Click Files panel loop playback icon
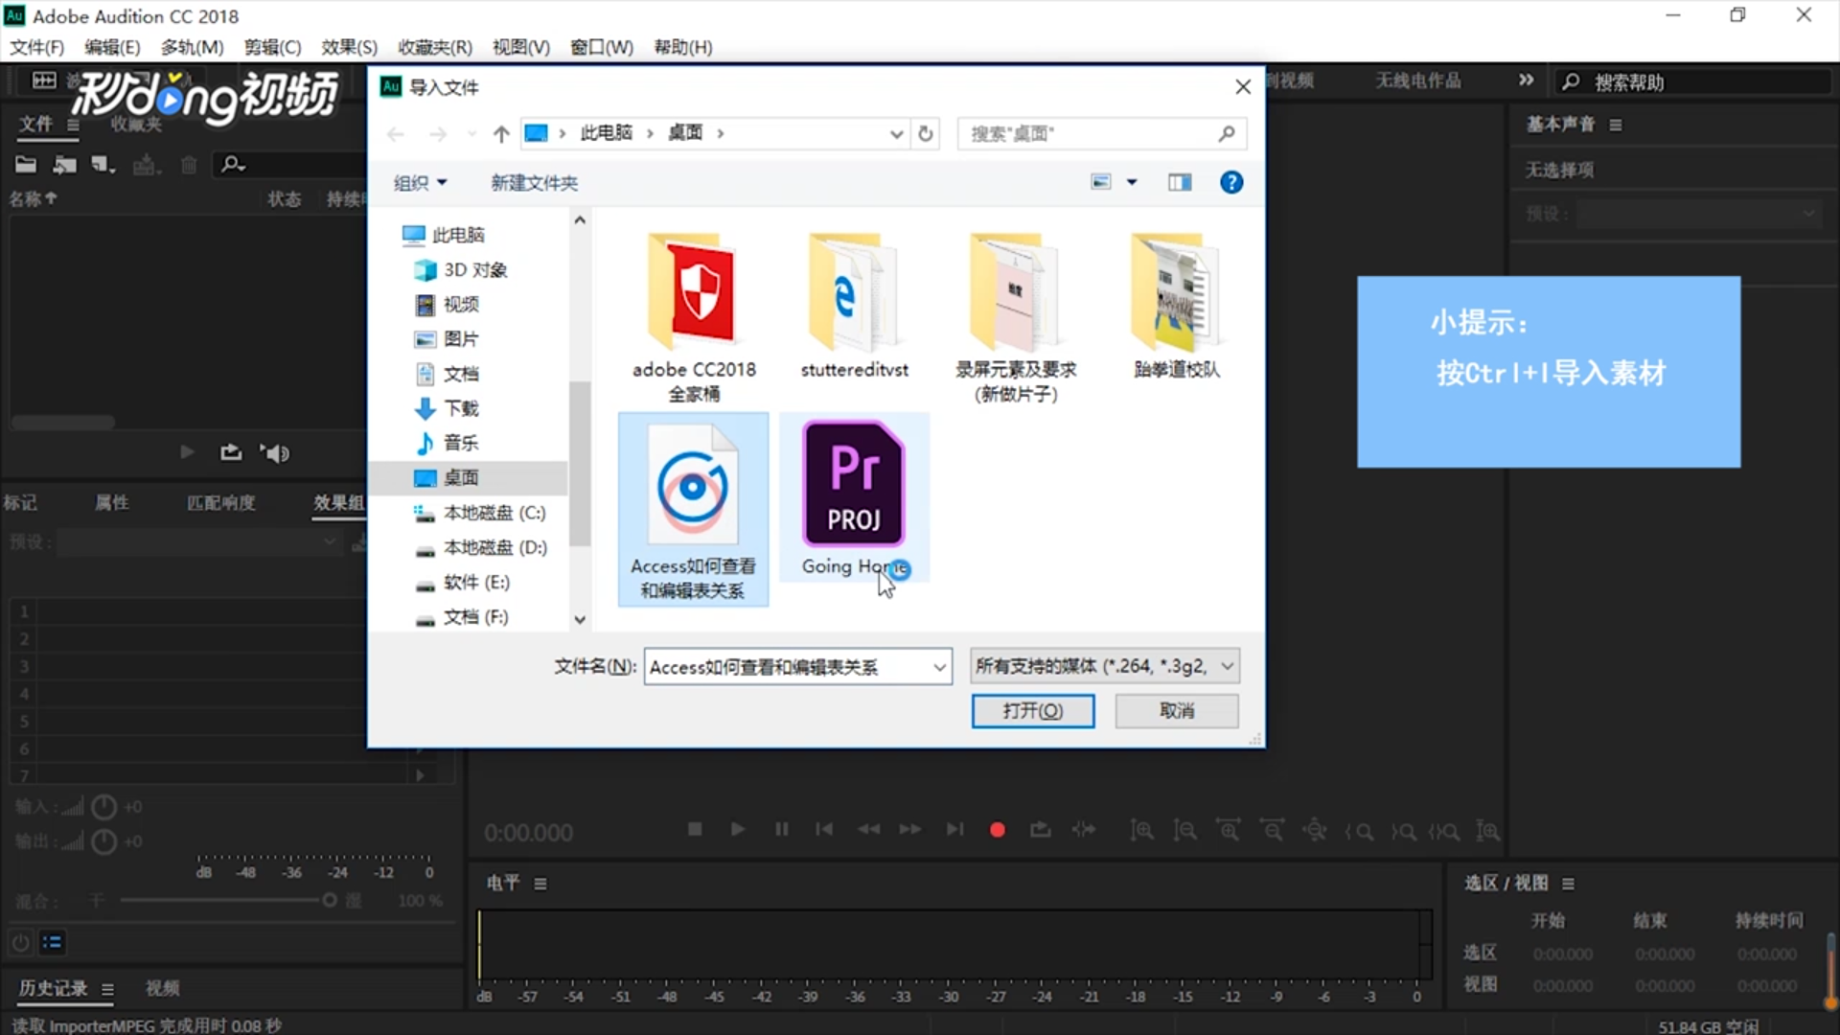The width and height of the screenshot is (1840, 1035). pos(231,452)
